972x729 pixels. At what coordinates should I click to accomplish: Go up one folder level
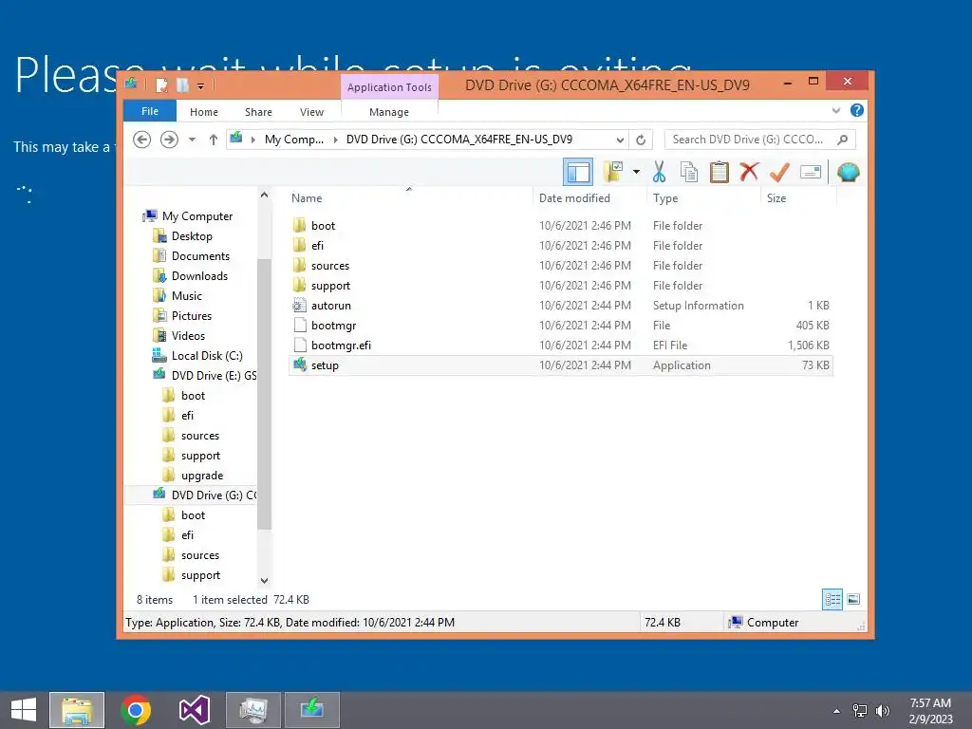pyautogui.click(x=214, y=140)
